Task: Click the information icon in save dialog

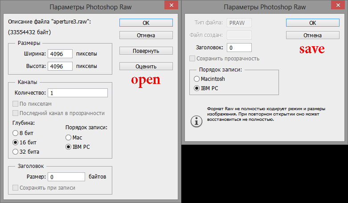Action: click(x=197, y=121)
